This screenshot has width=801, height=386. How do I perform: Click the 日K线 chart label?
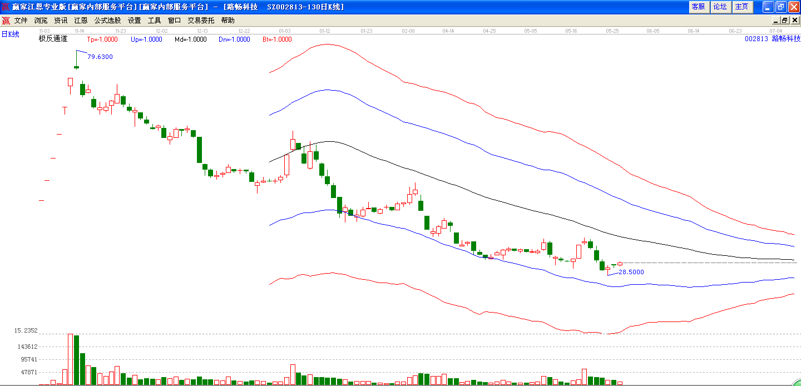10,34
